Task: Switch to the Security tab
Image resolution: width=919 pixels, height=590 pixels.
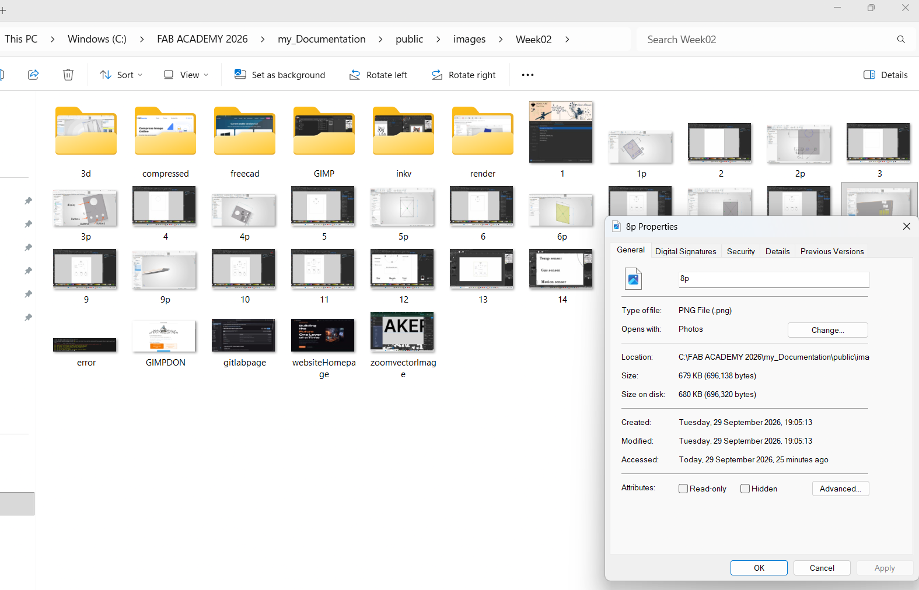Action: (740, 251)
